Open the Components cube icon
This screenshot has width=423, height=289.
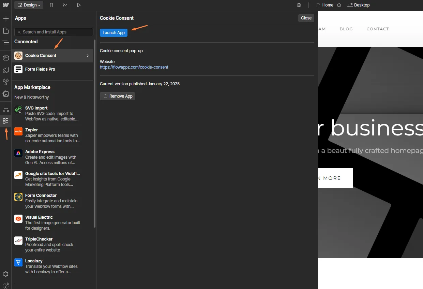6,58
